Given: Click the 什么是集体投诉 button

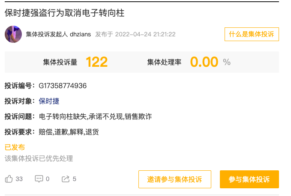Looking at the screenshot, I should [252, 34].
